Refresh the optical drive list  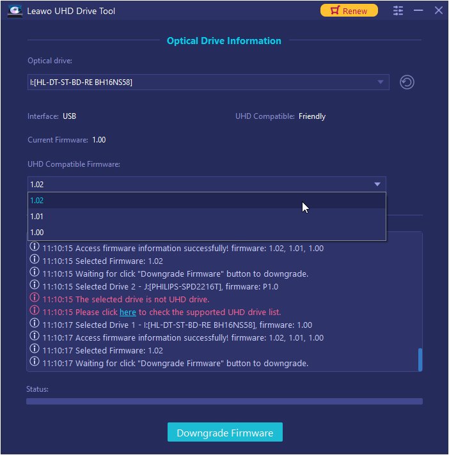406,82
